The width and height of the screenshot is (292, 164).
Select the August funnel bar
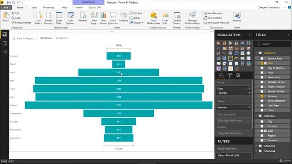click(x=119, y=105)
